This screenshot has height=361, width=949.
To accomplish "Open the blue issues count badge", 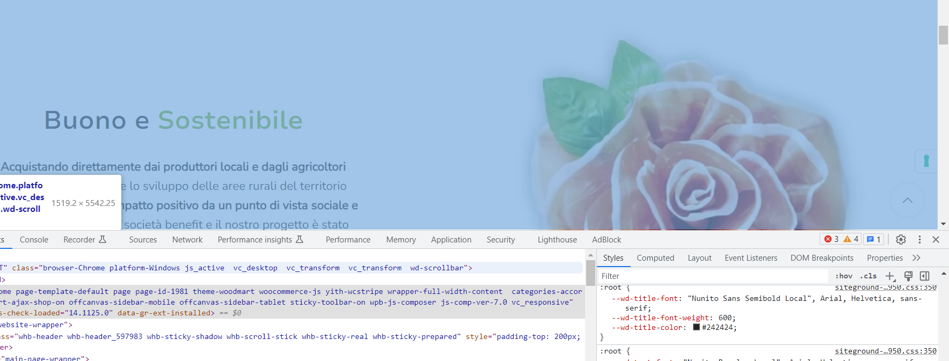I will (x=874, y=239).
